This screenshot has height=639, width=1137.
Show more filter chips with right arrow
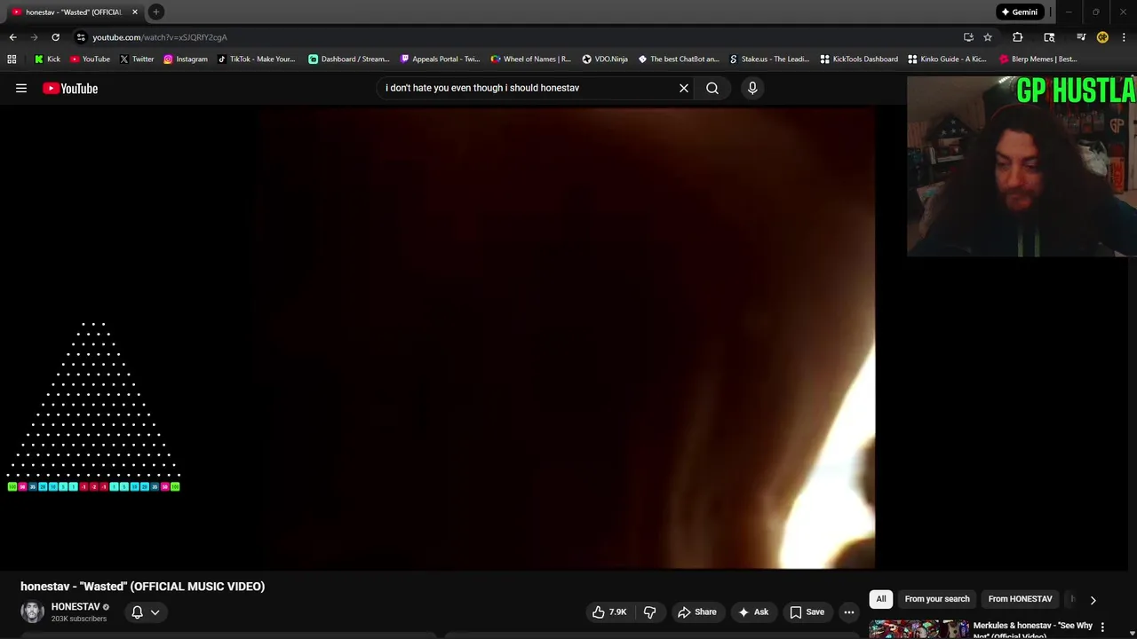pyautogui.click(x=1093, y=600)
